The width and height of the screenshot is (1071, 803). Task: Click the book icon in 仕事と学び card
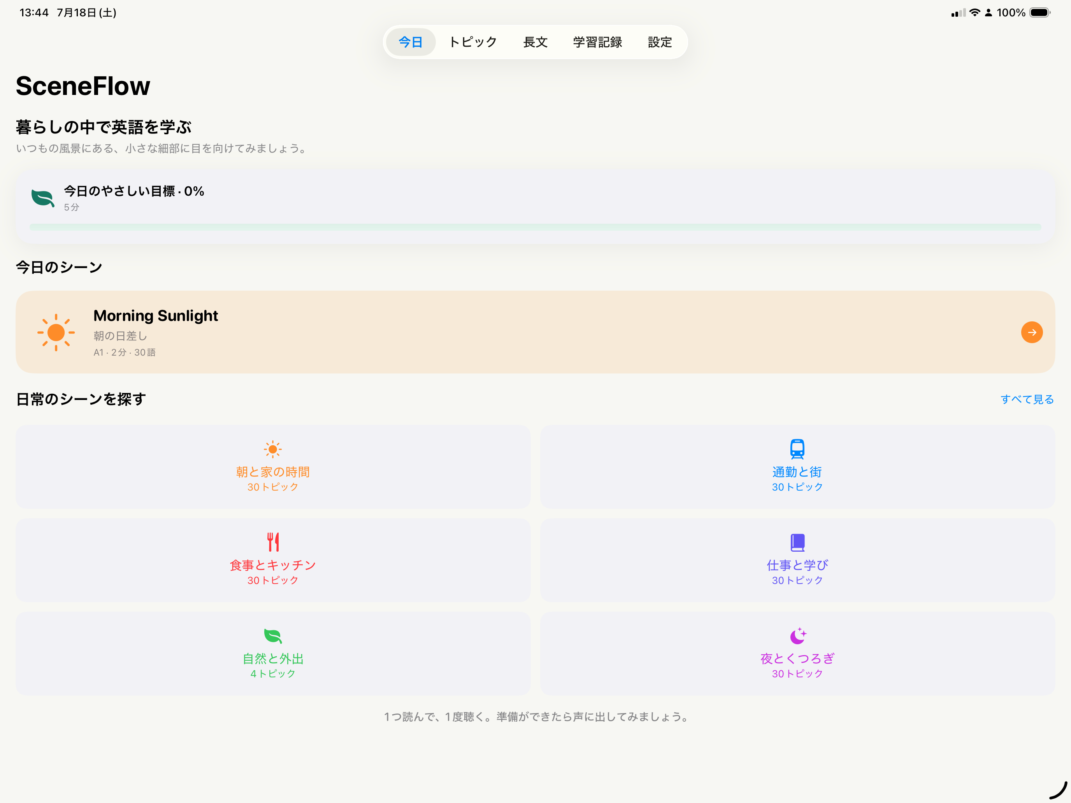[x=797, y=543]
